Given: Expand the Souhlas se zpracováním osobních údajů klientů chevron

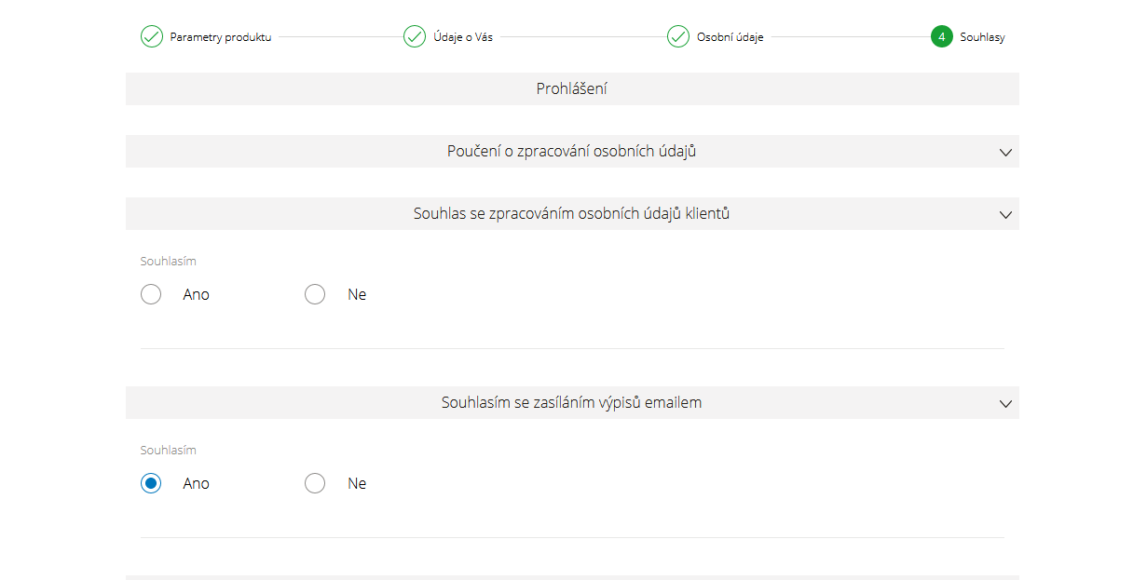Looking at the screenshot, I should 1005,214.
